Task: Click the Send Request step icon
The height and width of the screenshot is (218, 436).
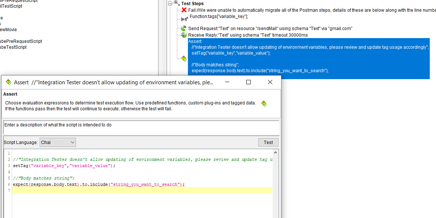Action: click(x=184, y=28)
